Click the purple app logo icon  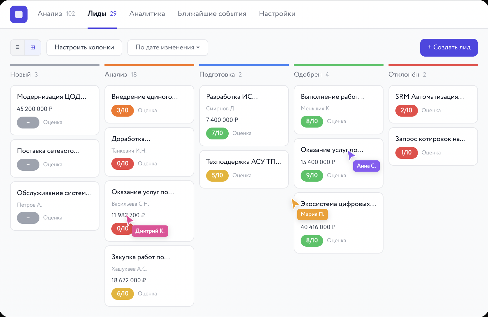(x=19, y=14)
